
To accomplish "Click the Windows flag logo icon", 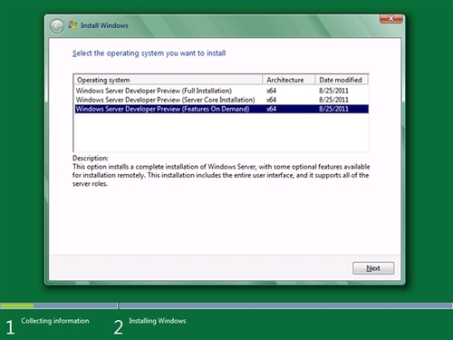I will [72, 25].
